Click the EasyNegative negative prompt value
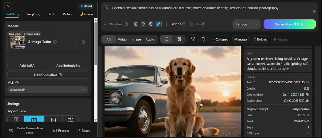Screen dimensions: 322x138 301,109
